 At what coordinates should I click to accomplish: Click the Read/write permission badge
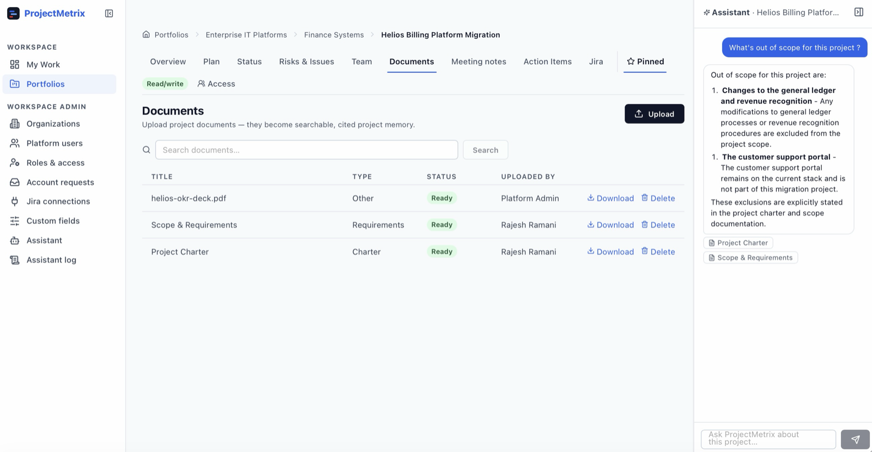coord(165,84)
